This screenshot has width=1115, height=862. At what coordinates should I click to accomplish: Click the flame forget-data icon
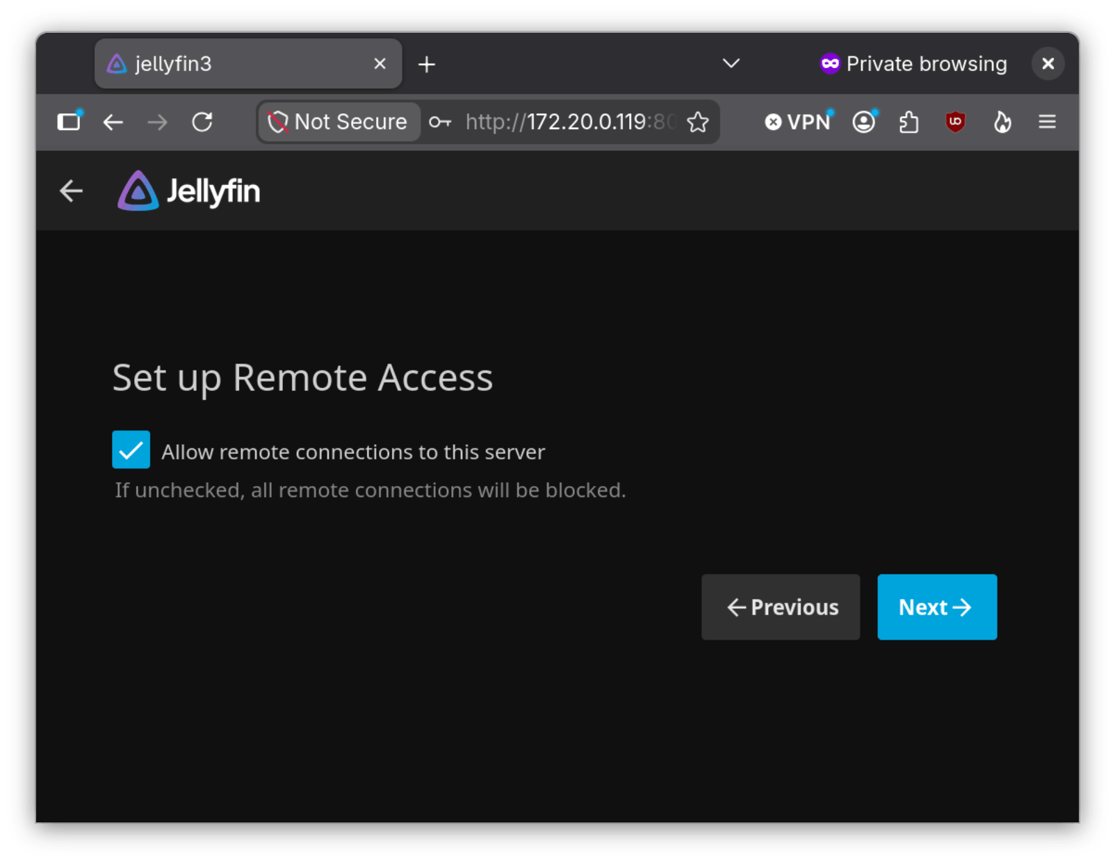point(1002,122)
